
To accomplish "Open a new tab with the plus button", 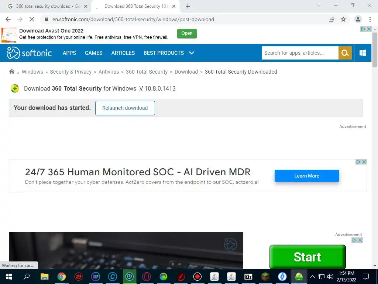I will (188, 6).
